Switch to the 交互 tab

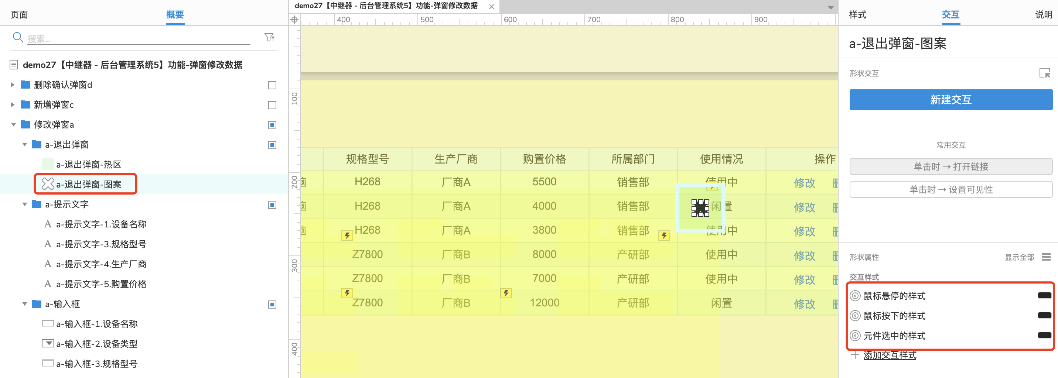tap(951, 15)
